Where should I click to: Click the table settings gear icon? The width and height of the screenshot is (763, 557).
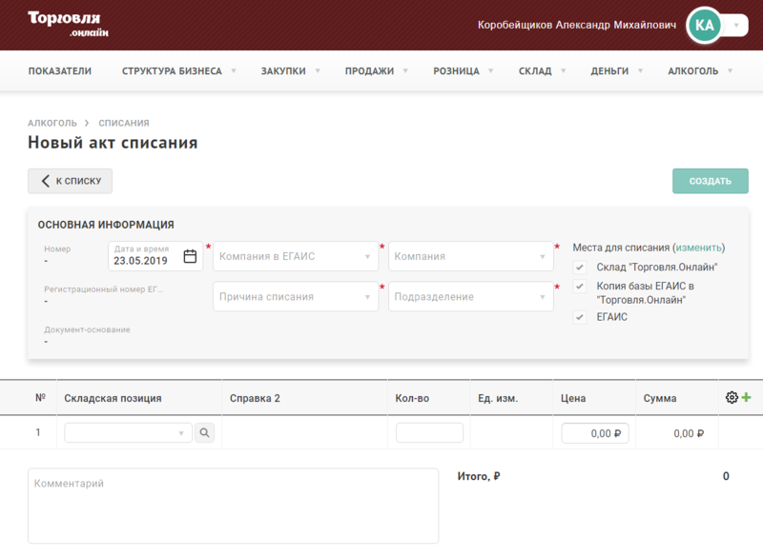[x=732, y=397]
